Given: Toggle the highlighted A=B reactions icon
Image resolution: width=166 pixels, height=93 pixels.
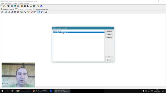Looking at the screenshot, I should (39, 12).
